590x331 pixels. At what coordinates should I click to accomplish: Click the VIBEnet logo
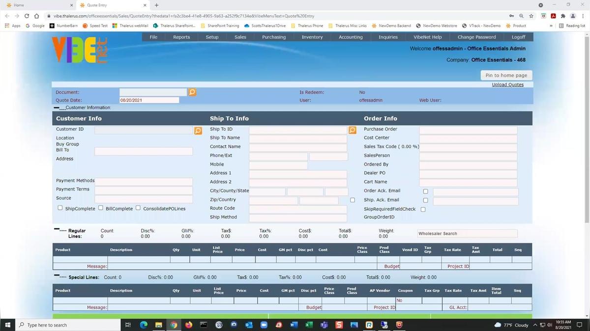[80, 51]
